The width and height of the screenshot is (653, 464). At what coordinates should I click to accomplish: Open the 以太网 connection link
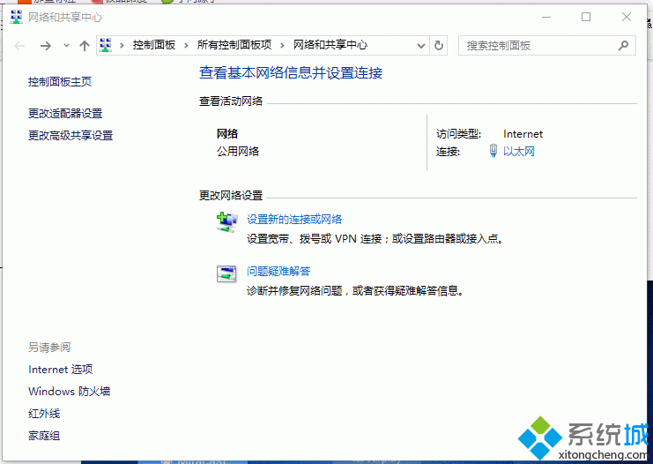coord(518,152)
